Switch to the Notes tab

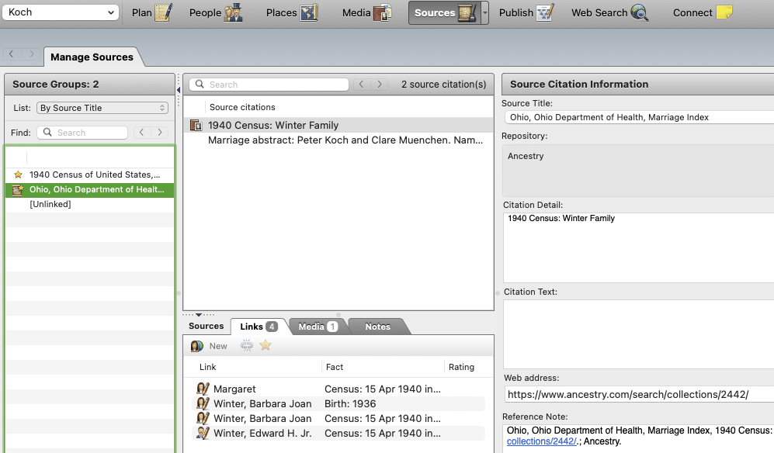377,327
